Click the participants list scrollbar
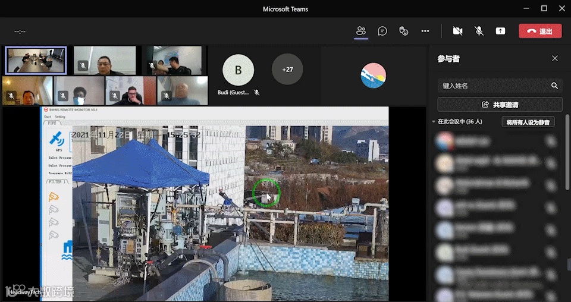Viewport: 571px width, 302px height. point(567,152)
